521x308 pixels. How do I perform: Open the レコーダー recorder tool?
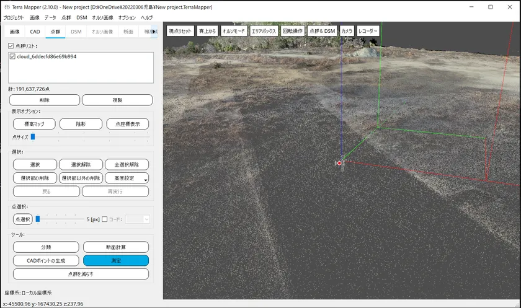tap(368, 30)
